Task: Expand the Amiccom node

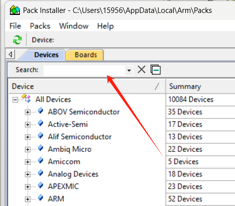Action: [27, 162]
